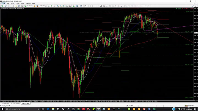Open the Templates icon

(x=81, y=6)
